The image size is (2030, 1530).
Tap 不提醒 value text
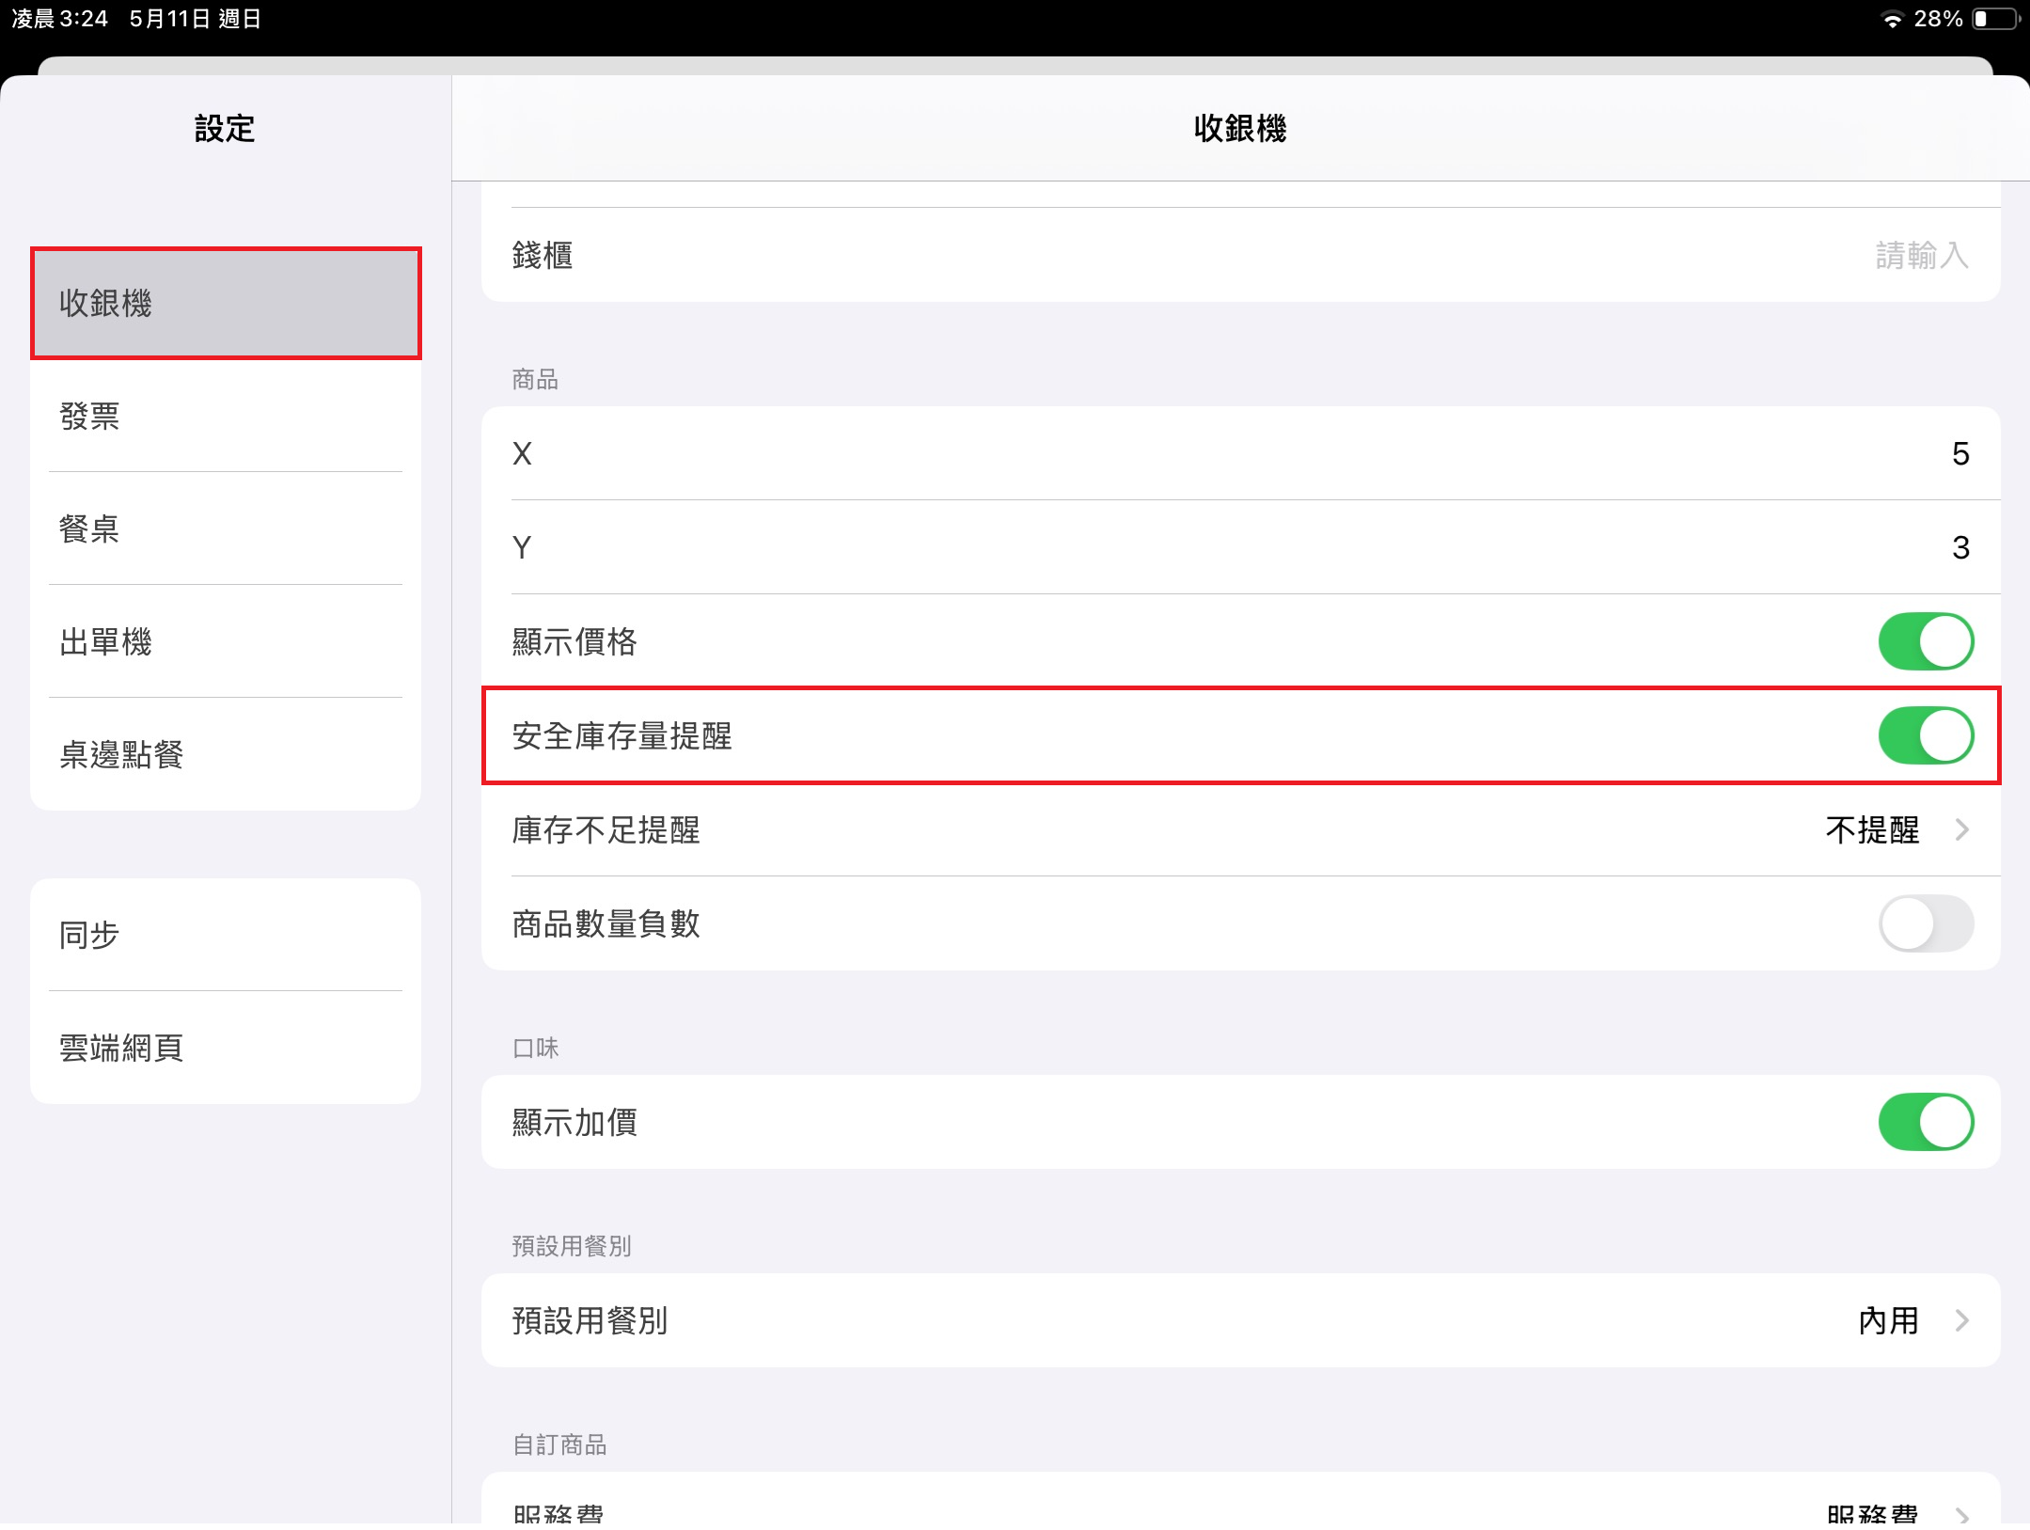pyautogui.click(x=1872, y=829)
